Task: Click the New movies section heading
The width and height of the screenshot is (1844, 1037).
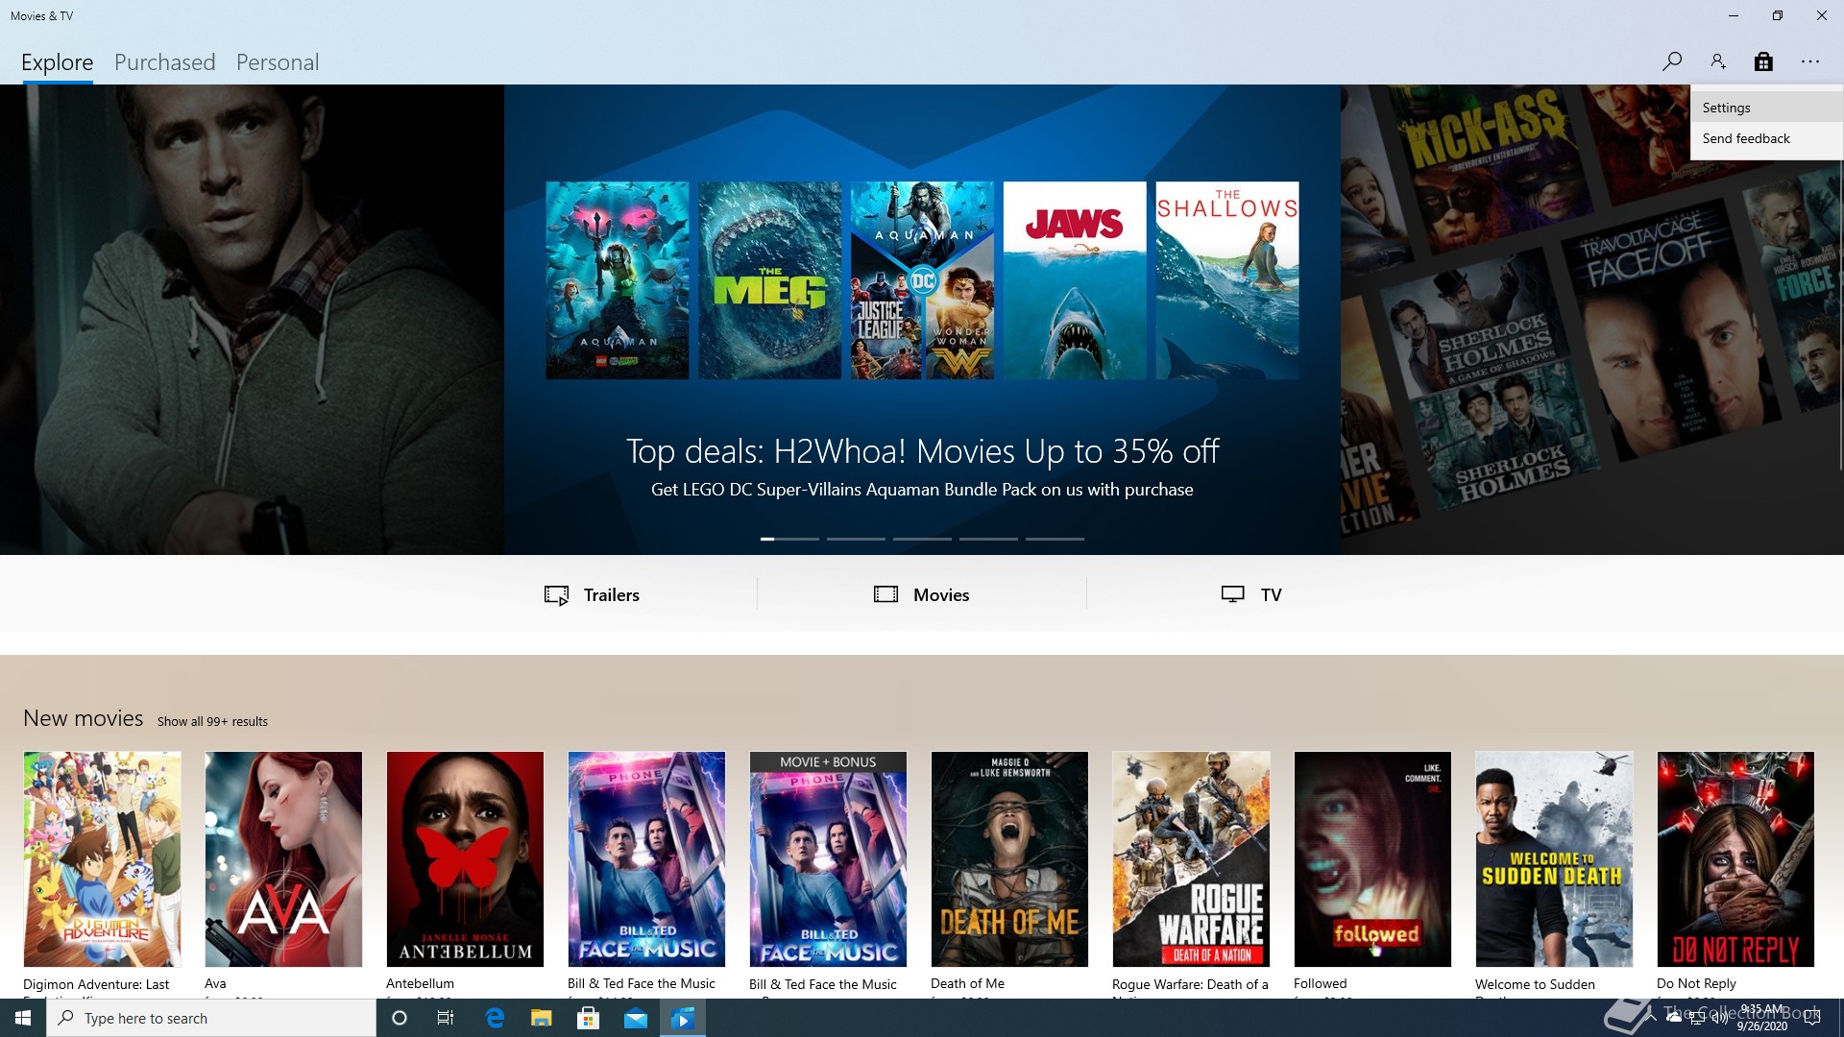Action: [x=83, y=718]
